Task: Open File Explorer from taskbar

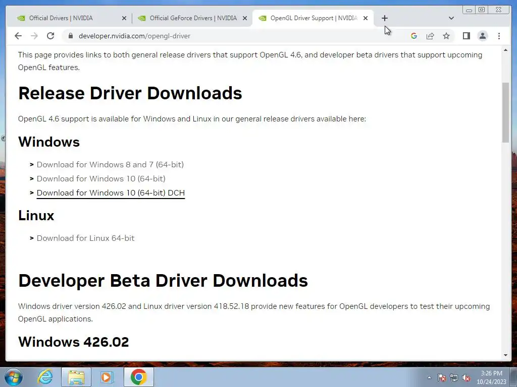Action: click(76, 377)
